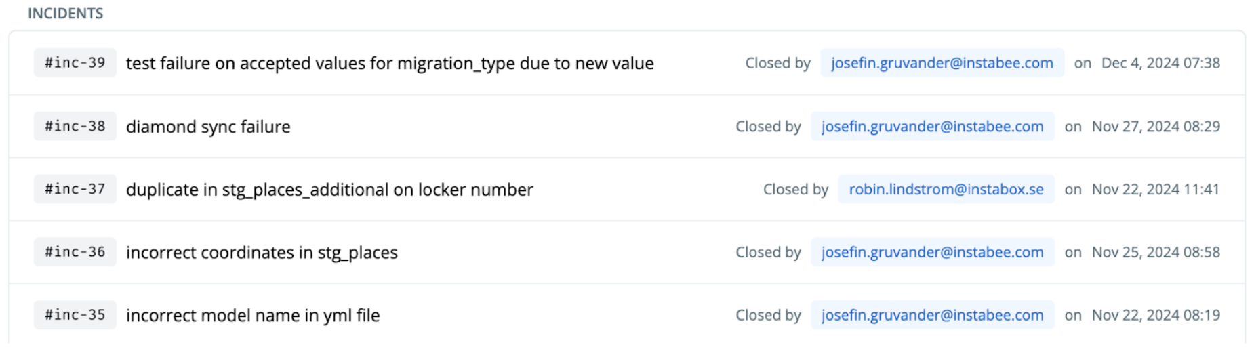This screenshot has width=1254, height=351.
Task: Open the #inc-36 incident badge
Action: (x=75, y=252)
